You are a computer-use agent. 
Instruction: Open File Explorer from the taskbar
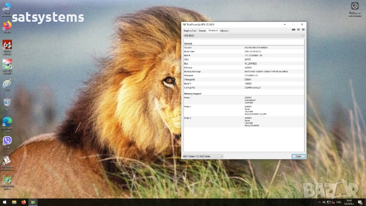point(14,202)
